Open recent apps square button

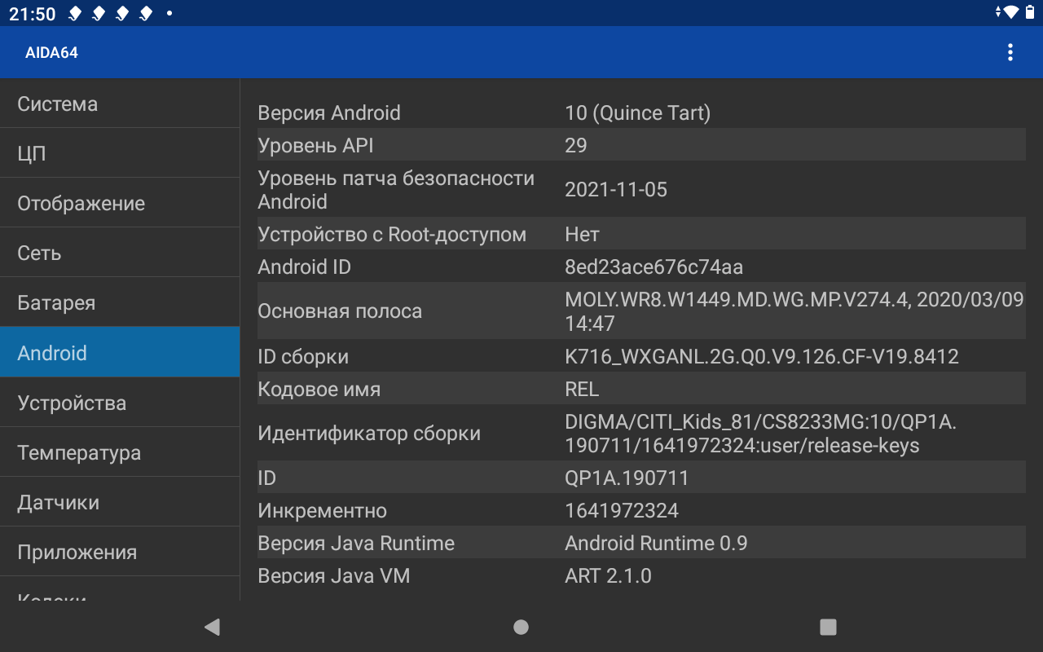[x=828, y=627]
